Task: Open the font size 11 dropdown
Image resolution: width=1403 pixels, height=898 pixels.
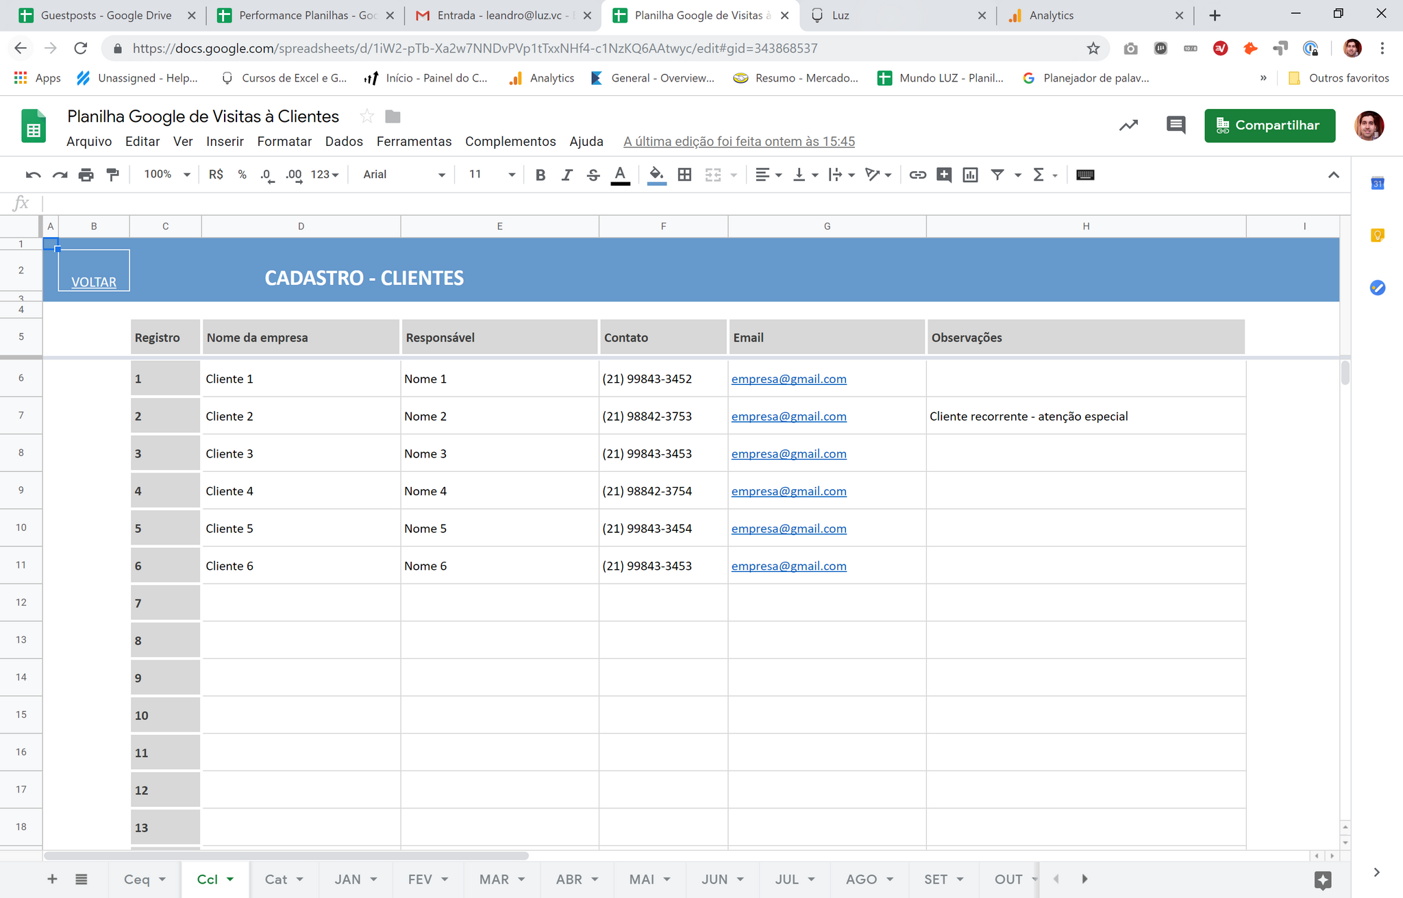Action: (x=491, y=175)
